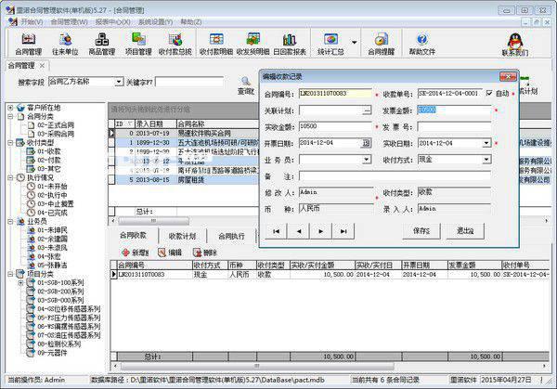
Task: Open the 搜索字段 dropdown
Action: 119,82
